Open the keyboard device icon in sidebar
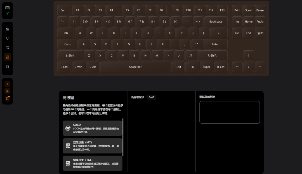 pos(7,8)
